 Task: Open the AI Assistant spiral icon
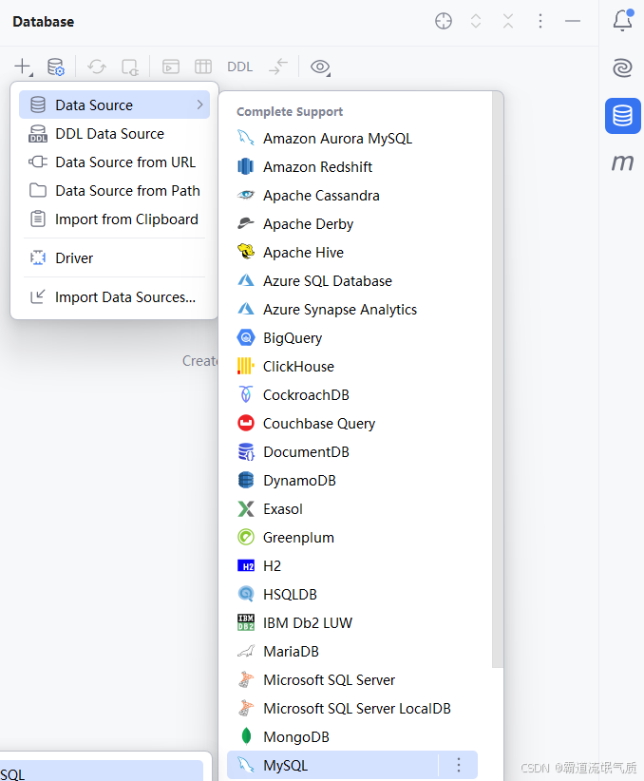tap(622, 67)
